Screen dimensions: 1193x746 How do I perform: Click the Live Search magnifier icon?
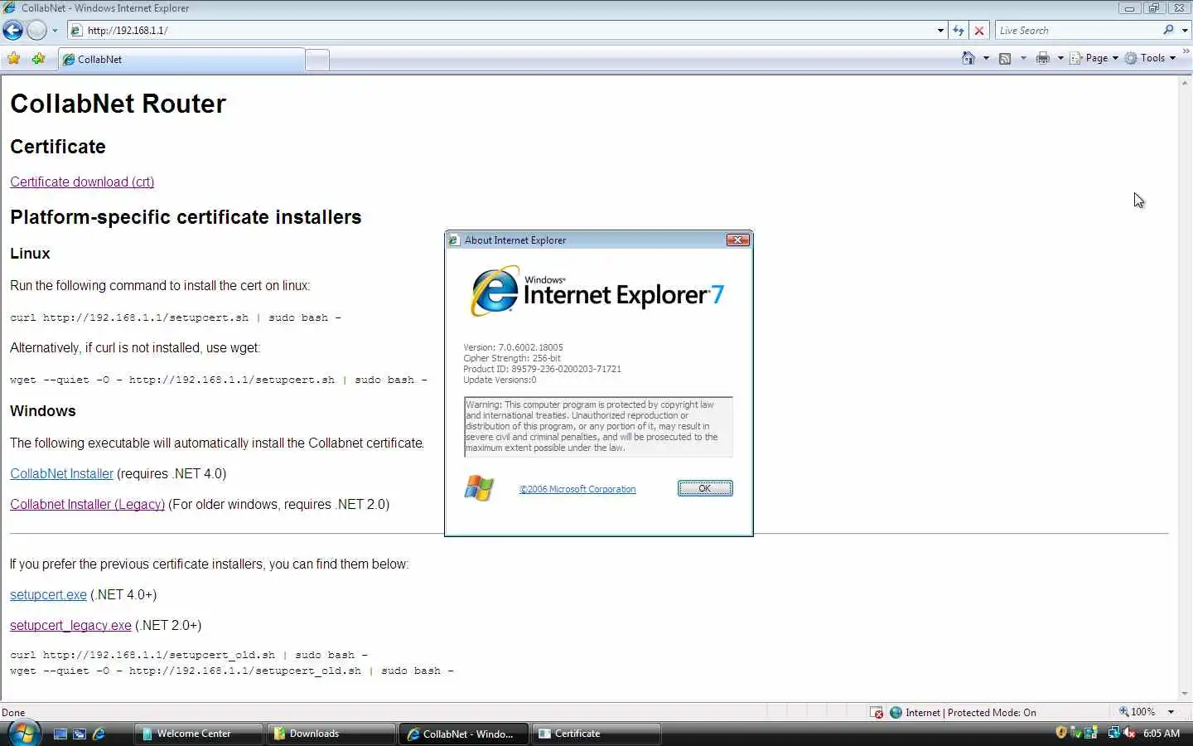click(x=1168, y=30)
